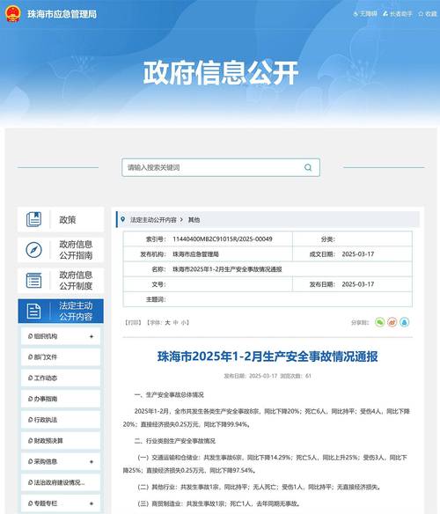Click the page icon for 法定主动公开内容
This screenshot has height=514, width=440.
coord(33,311)
